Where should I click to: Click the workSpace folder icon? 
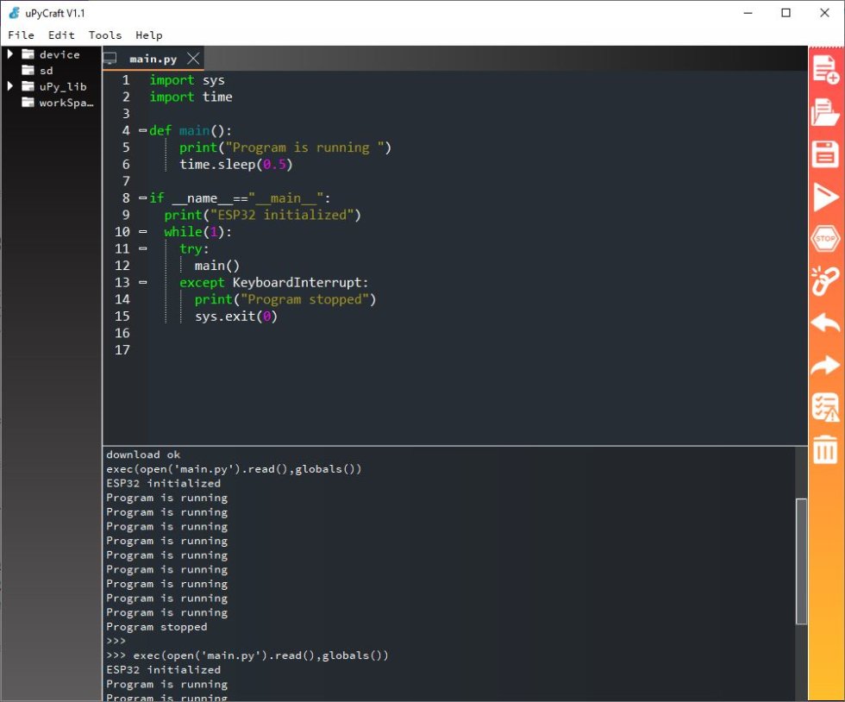pyautogui.click(x=28, y=103)
